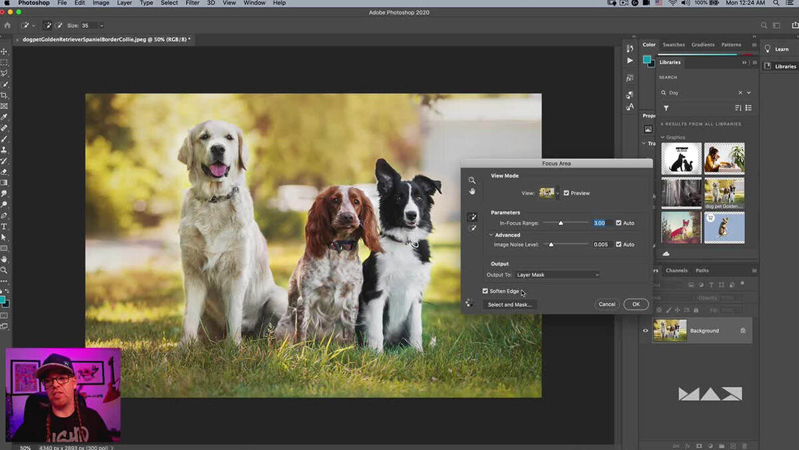Click the Select and Mask button

509,304
